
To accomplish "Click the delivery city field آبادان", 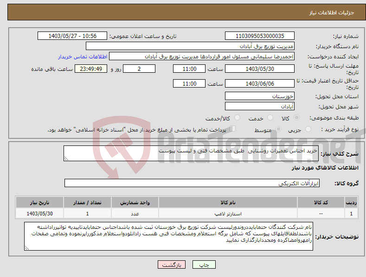I will click(x=260, y=107).
